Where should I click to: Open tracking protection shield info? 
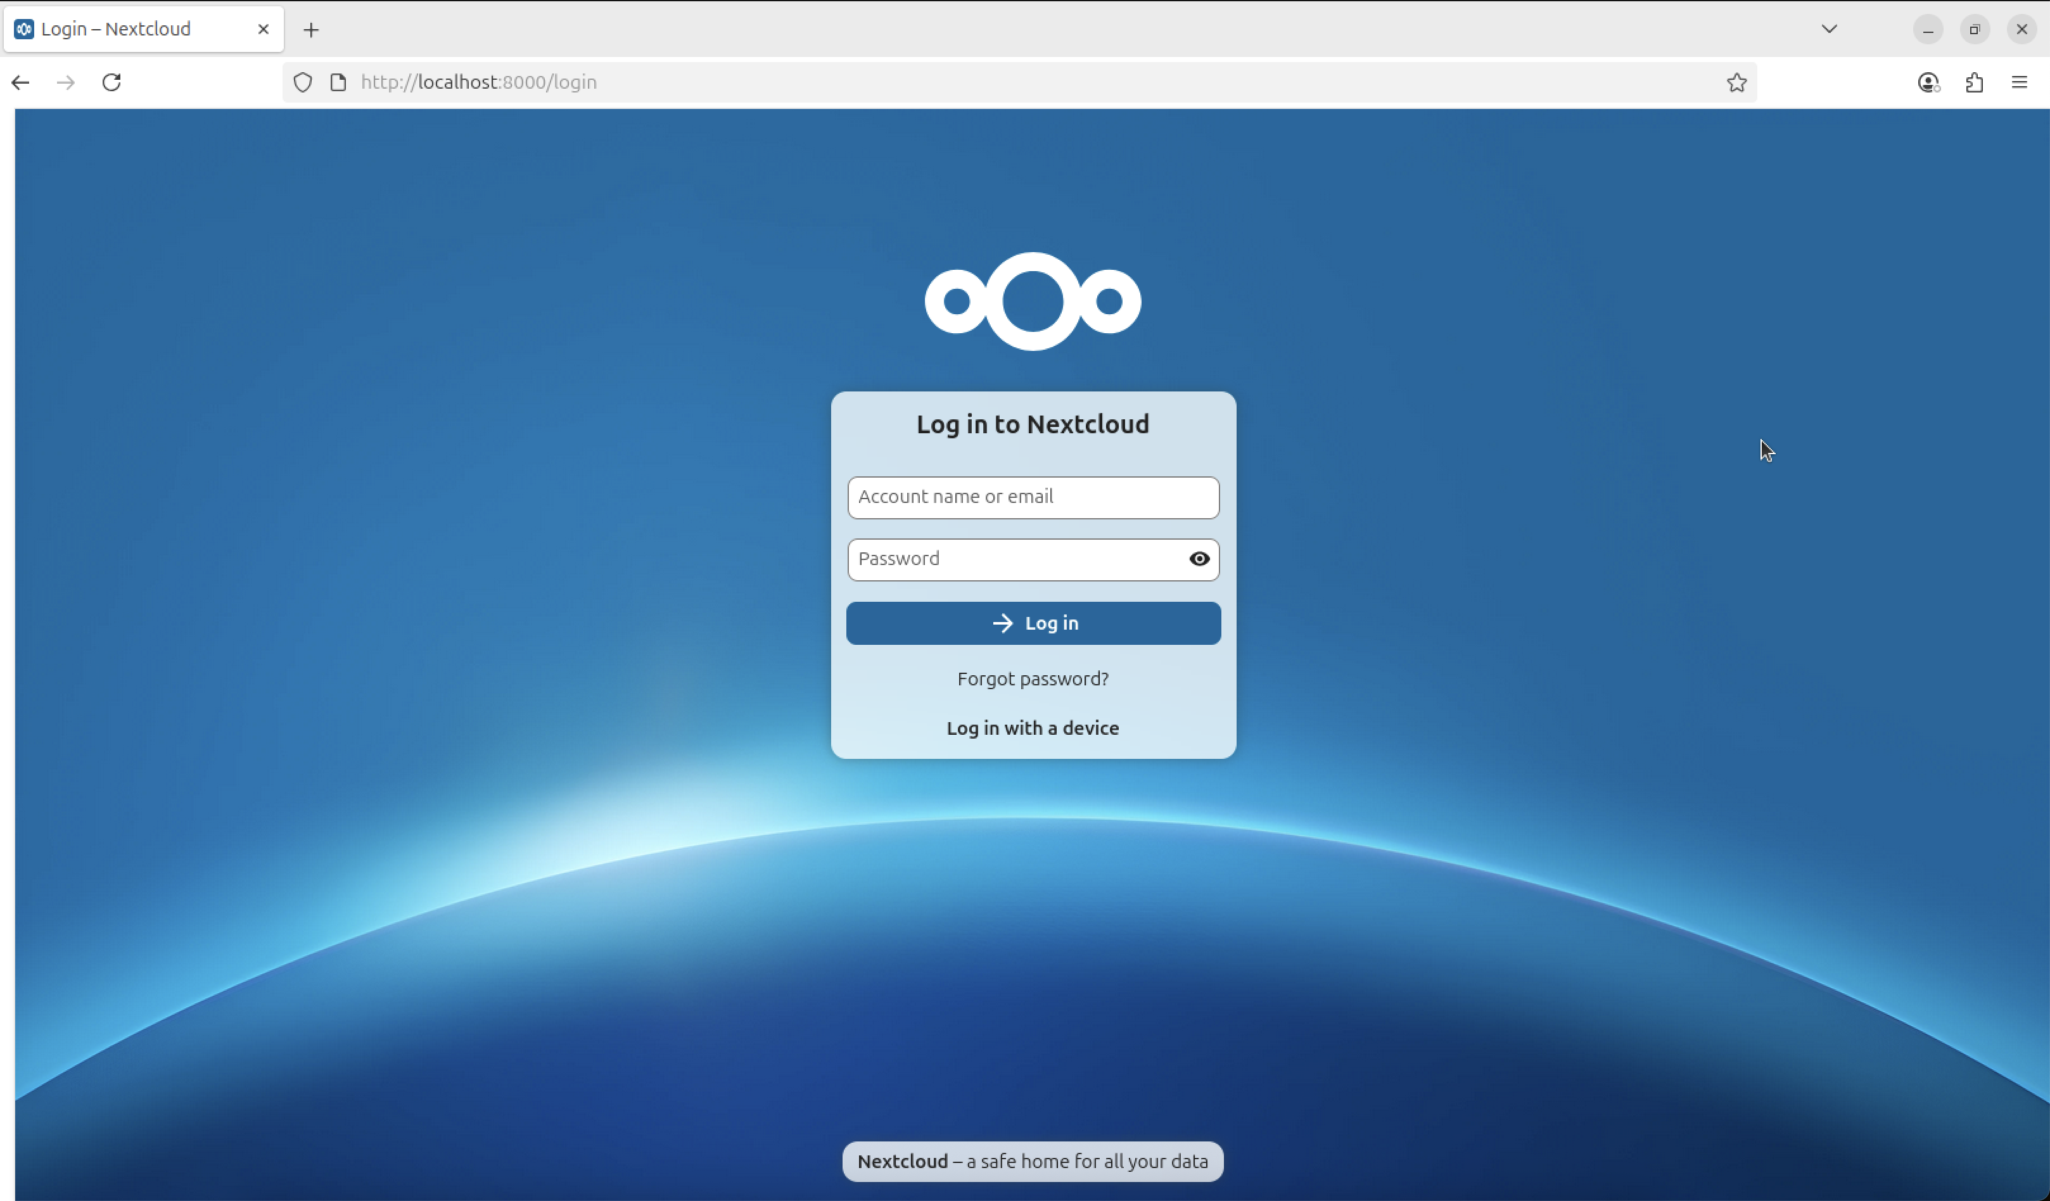coord(303,82)
